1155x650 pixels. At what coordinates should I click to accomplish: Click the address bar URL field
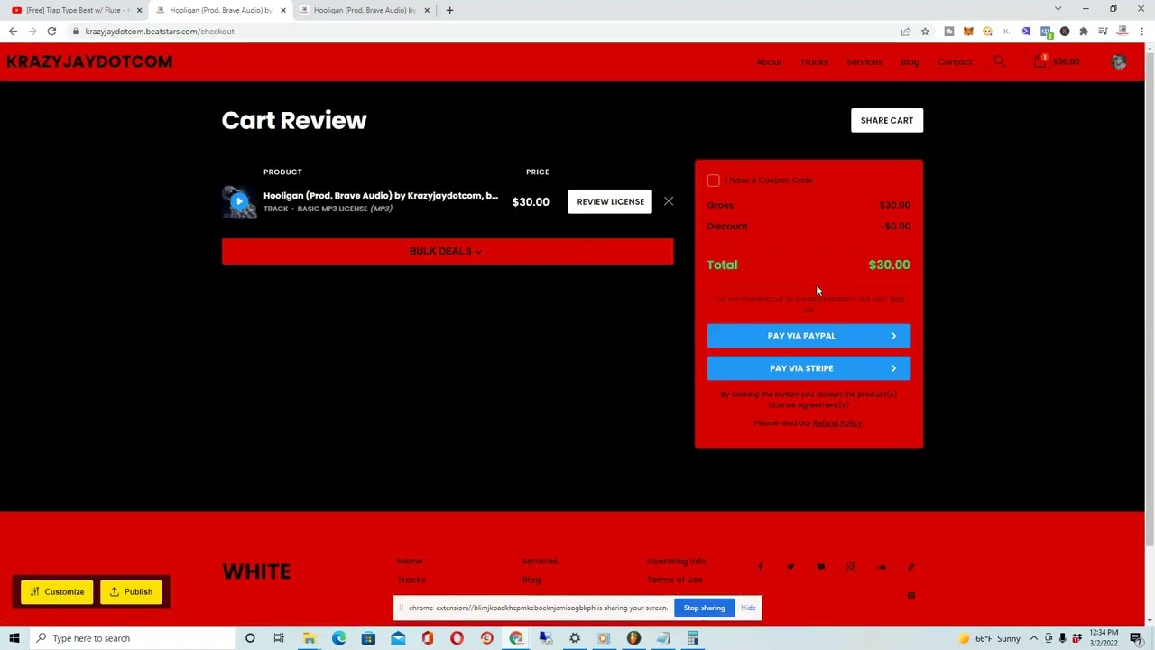click(487, 32)
